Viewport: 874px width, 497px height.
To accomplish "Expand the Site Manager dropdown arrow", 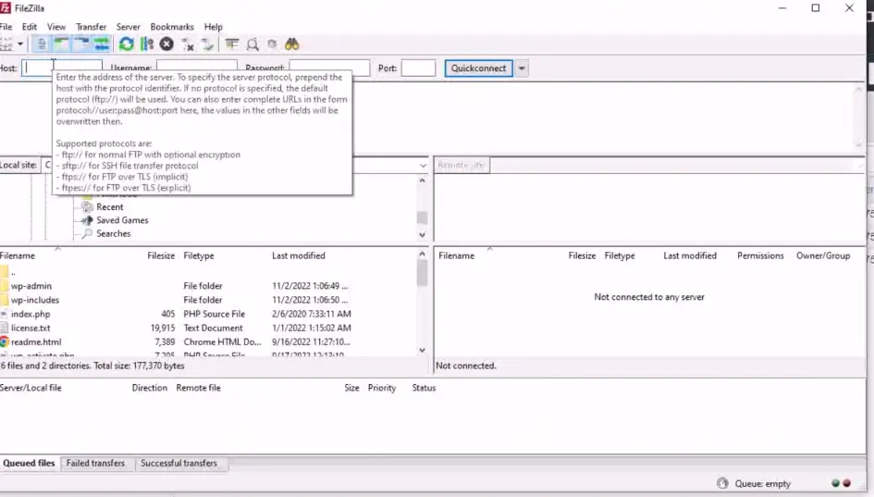I will (20, 44).
